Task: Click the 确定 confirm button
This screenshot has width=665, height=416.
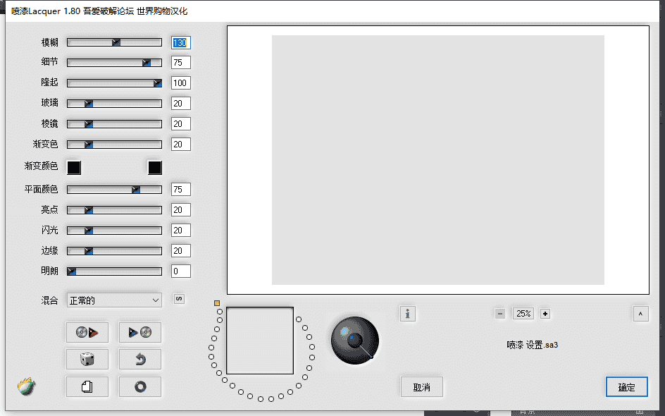Action: point(626,387)
